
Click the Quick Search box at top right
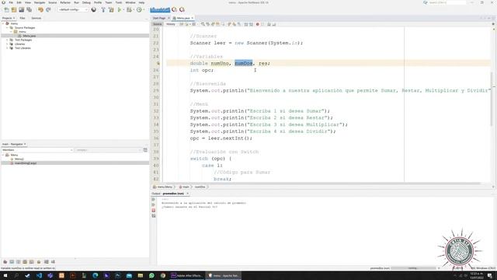[x=447, y=2]
